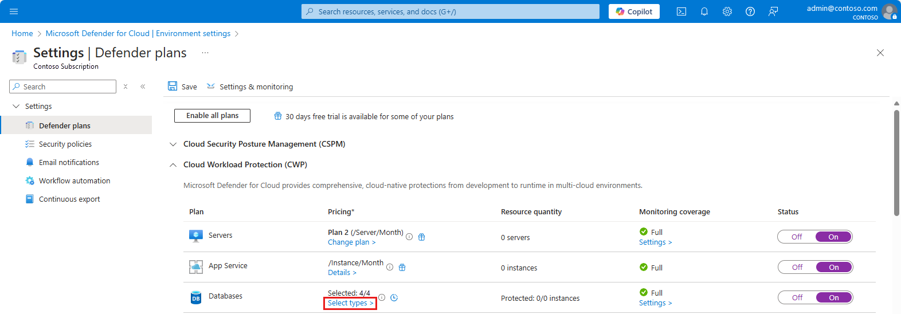
Task: Open Settings link in Databases row
Action: pos(655,303)
